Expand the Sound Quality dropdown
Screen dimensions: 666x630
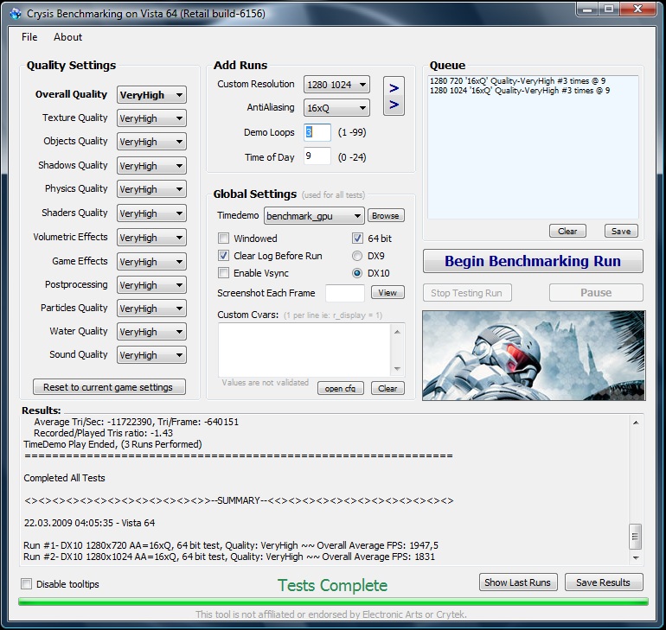point(151,355)
